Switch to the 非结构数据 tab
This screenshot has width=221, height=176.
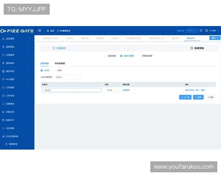60,63
